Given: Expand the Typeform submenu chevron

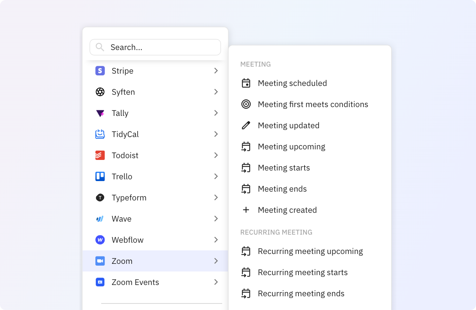Looking at the screenshot, I should pos(216,198).
